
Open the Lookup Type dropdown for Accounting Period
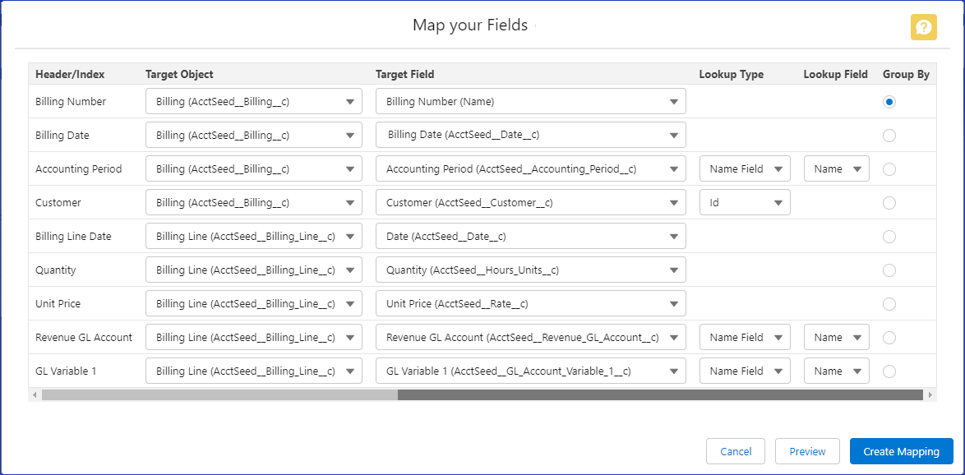click(x=745, y=168)
